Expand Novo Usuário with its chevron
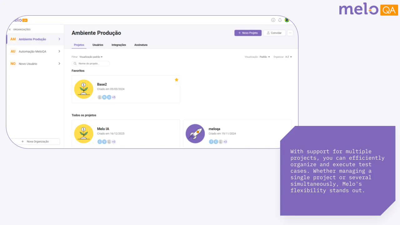 59,63
